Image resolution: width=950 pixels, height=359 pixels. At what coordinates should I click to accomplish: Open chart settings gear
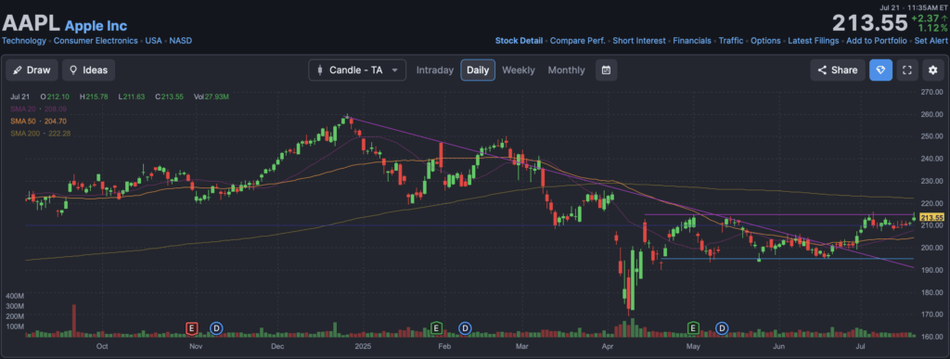(x=933, y=71)
